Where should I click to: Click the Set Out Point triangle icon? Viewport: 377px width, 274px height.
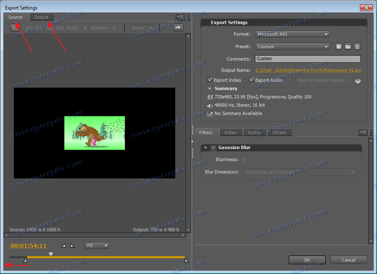point(72,245)
